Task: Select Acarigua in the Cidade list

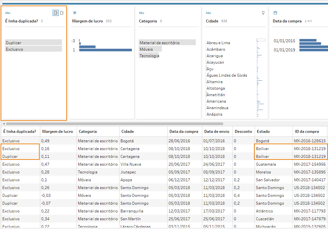Action: (215, 56)
